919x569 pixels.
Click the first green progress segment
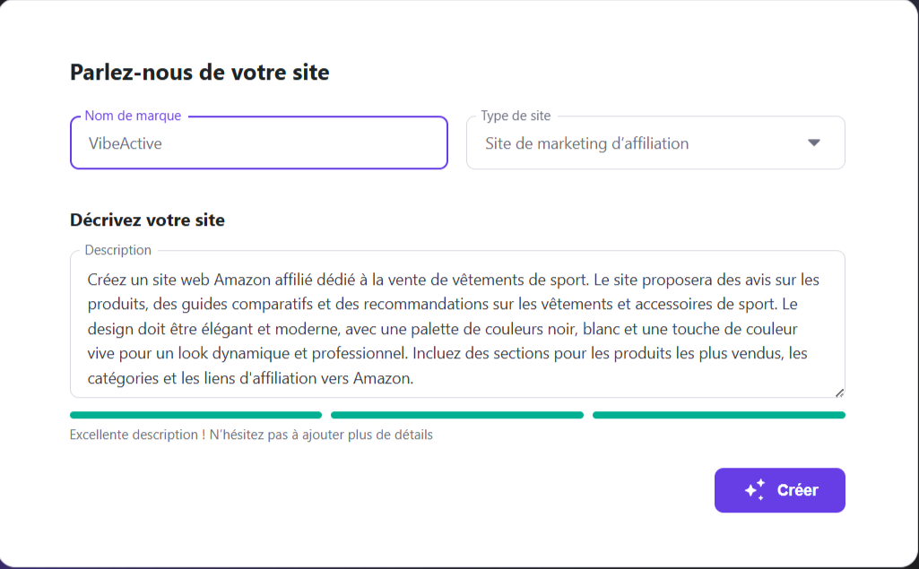pyautogui.click(x=195, y=415)
